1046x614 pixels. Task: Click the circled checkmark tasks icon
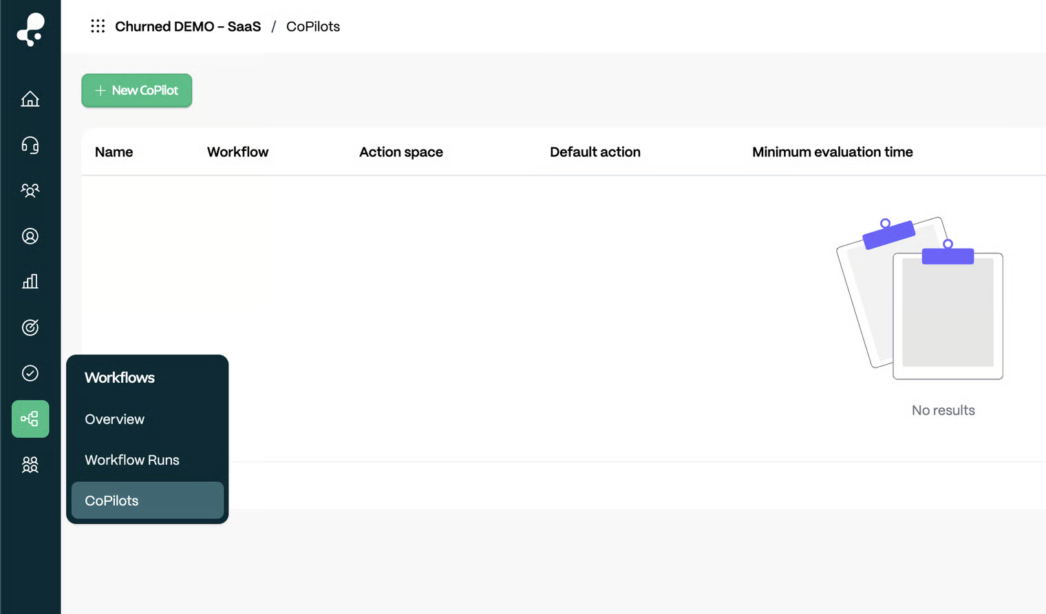[30, 373]
